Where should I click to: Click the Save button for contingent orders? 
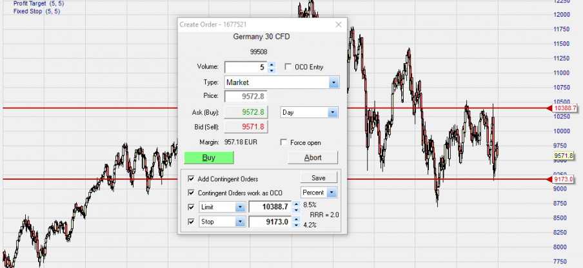click(319, 178)
